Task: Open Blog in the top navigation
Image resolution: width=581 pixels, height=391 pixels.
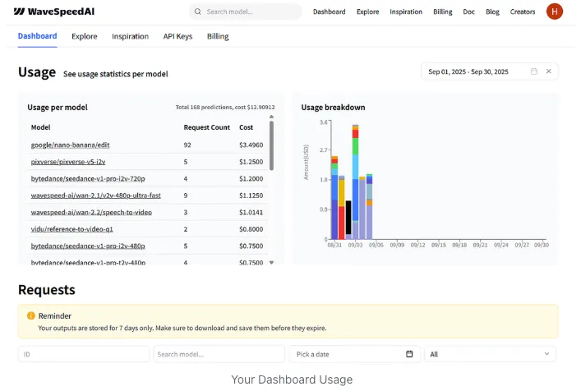Action: pyautogui.click(x=492, y=11)
